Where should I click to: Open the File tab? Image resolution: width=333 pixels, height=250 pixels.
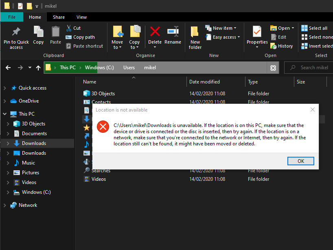point(12,17)
